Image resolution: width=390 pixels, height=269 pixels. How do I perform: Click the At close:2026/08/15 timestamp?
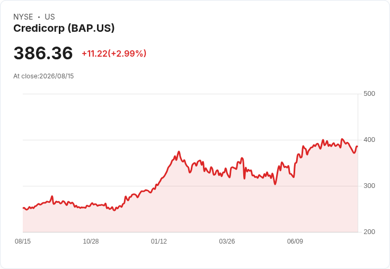pyautogui.click(x=43, y=76)
